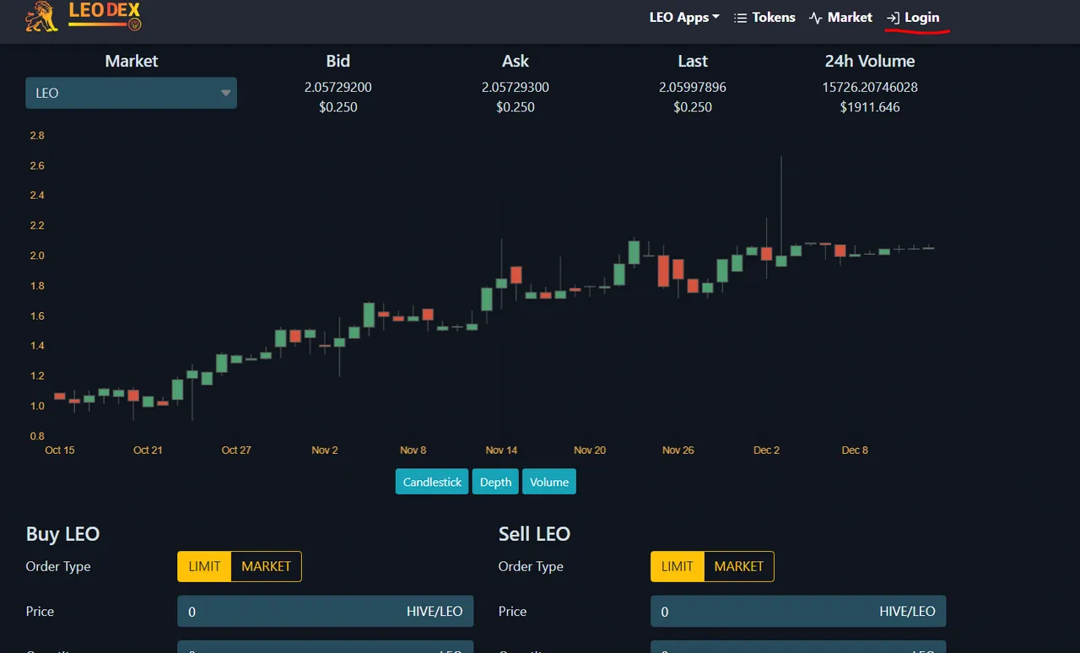Click the 24h Volume header
Image resolution: width=1080 pixels, height=653 pixels.
coord(870,61)
